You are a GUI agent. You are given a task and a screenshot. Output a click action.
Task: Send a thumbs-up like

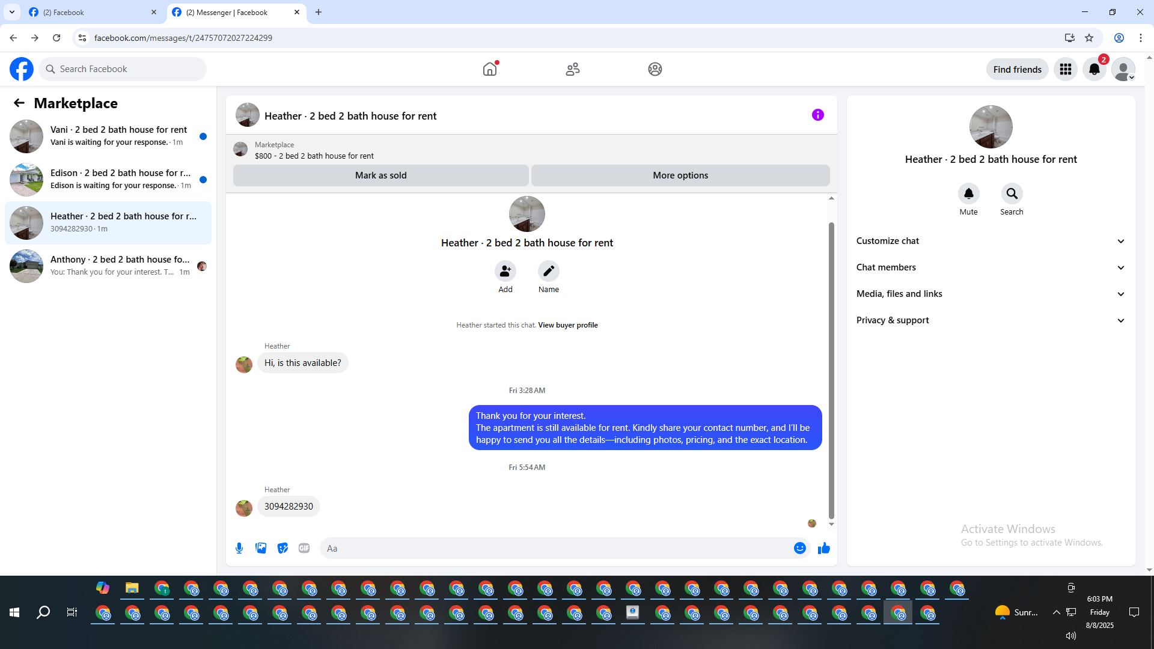pyautogui.click(x=823, y=548)
